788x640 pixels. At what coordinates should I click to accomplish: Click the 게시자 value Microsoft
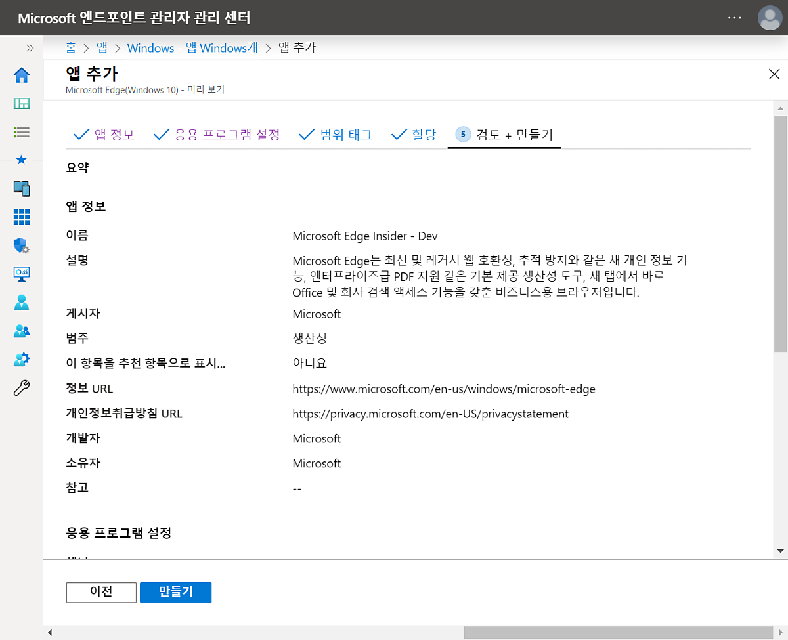317,314
